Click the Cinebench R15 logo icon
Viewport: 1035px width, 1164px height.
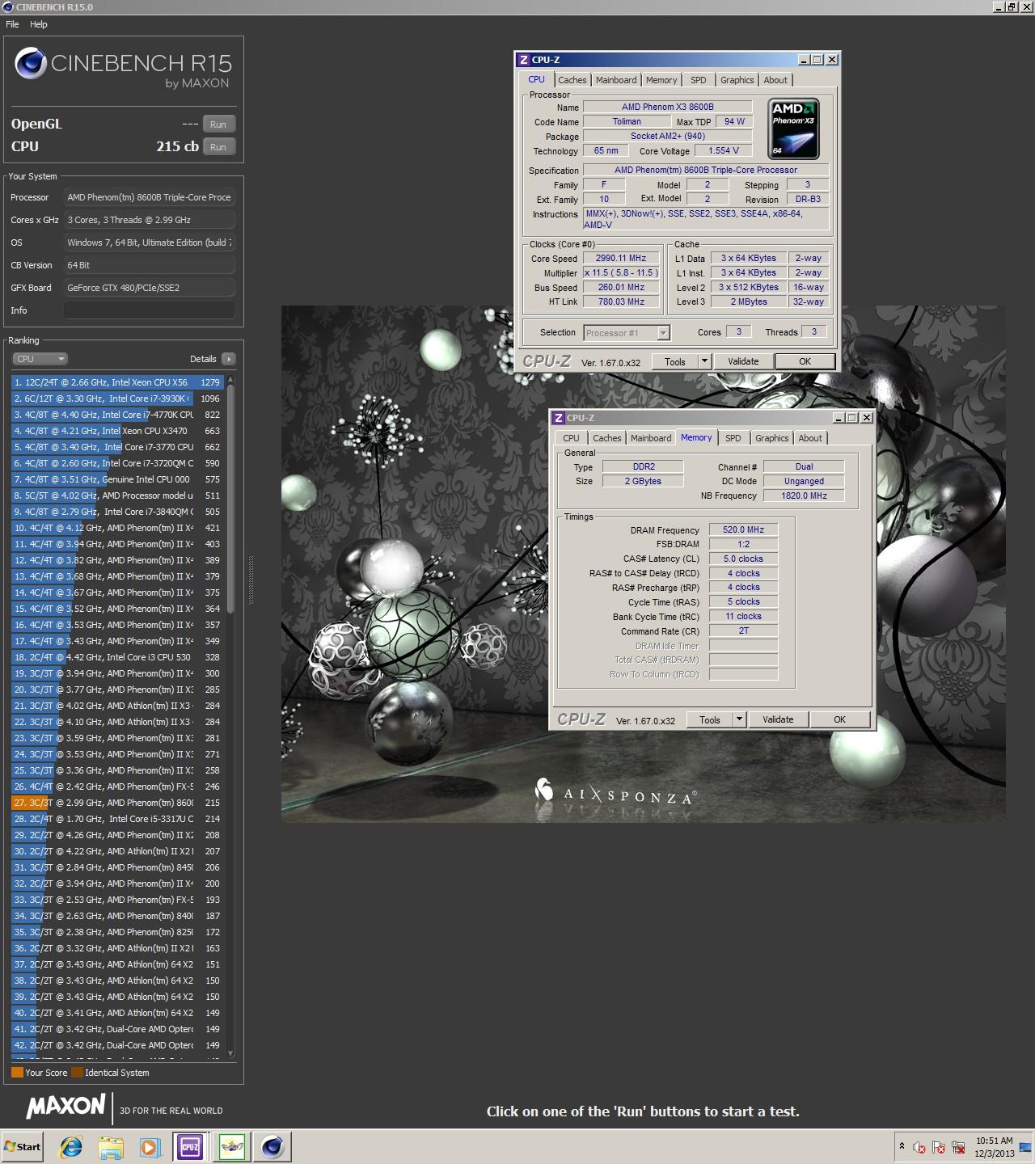pos(31,63)
